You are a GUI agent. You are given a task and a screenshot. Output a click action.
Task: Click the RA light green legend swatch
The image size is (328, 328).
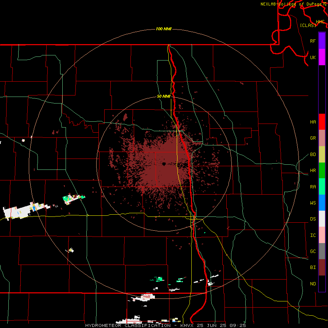pos(322,187)
